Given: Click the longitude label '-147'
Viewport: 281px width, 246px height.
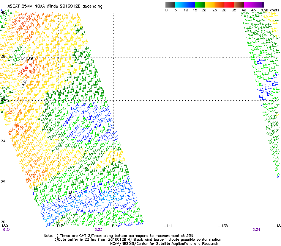Looking at the screenshot, I should coord(58,226).
